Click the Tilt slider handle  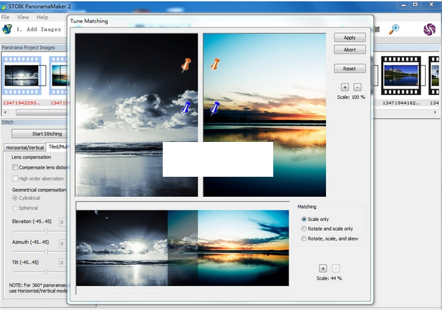[x=46, y=273]
